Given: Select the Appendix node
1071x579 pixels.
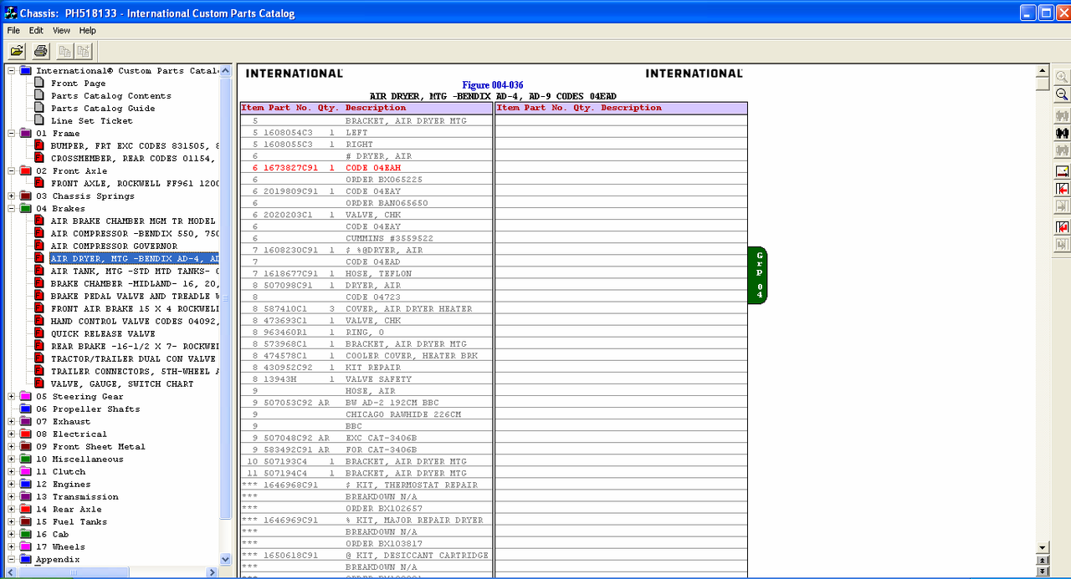Looking at the screenshot, I should click(58, 560).
